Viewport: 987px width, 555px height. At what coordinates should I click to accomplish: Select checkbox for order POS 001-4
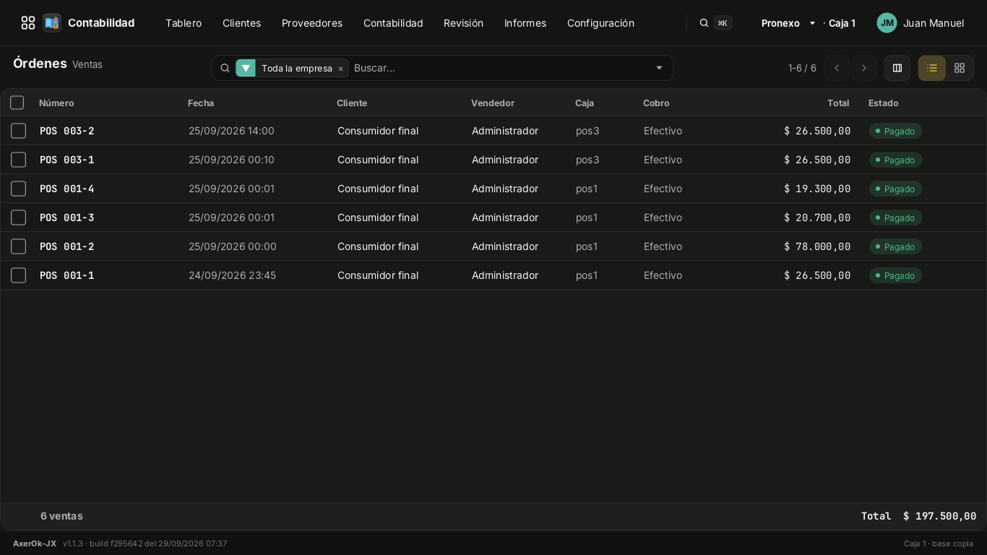point(19,189)
